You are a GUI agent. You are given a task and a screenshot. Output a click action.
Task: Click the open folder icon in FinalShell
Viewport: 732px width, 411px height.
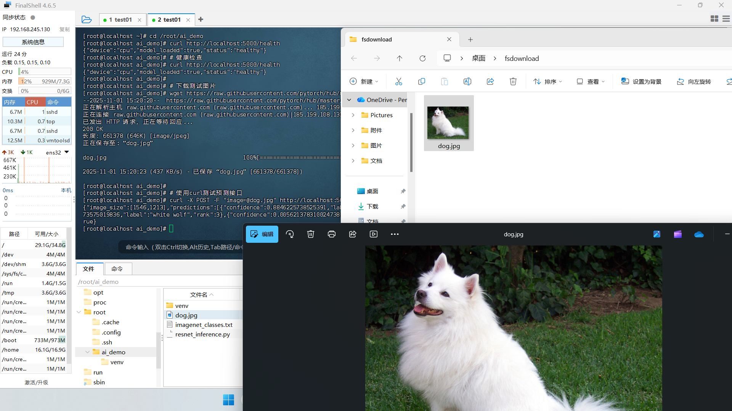(87, 19)
